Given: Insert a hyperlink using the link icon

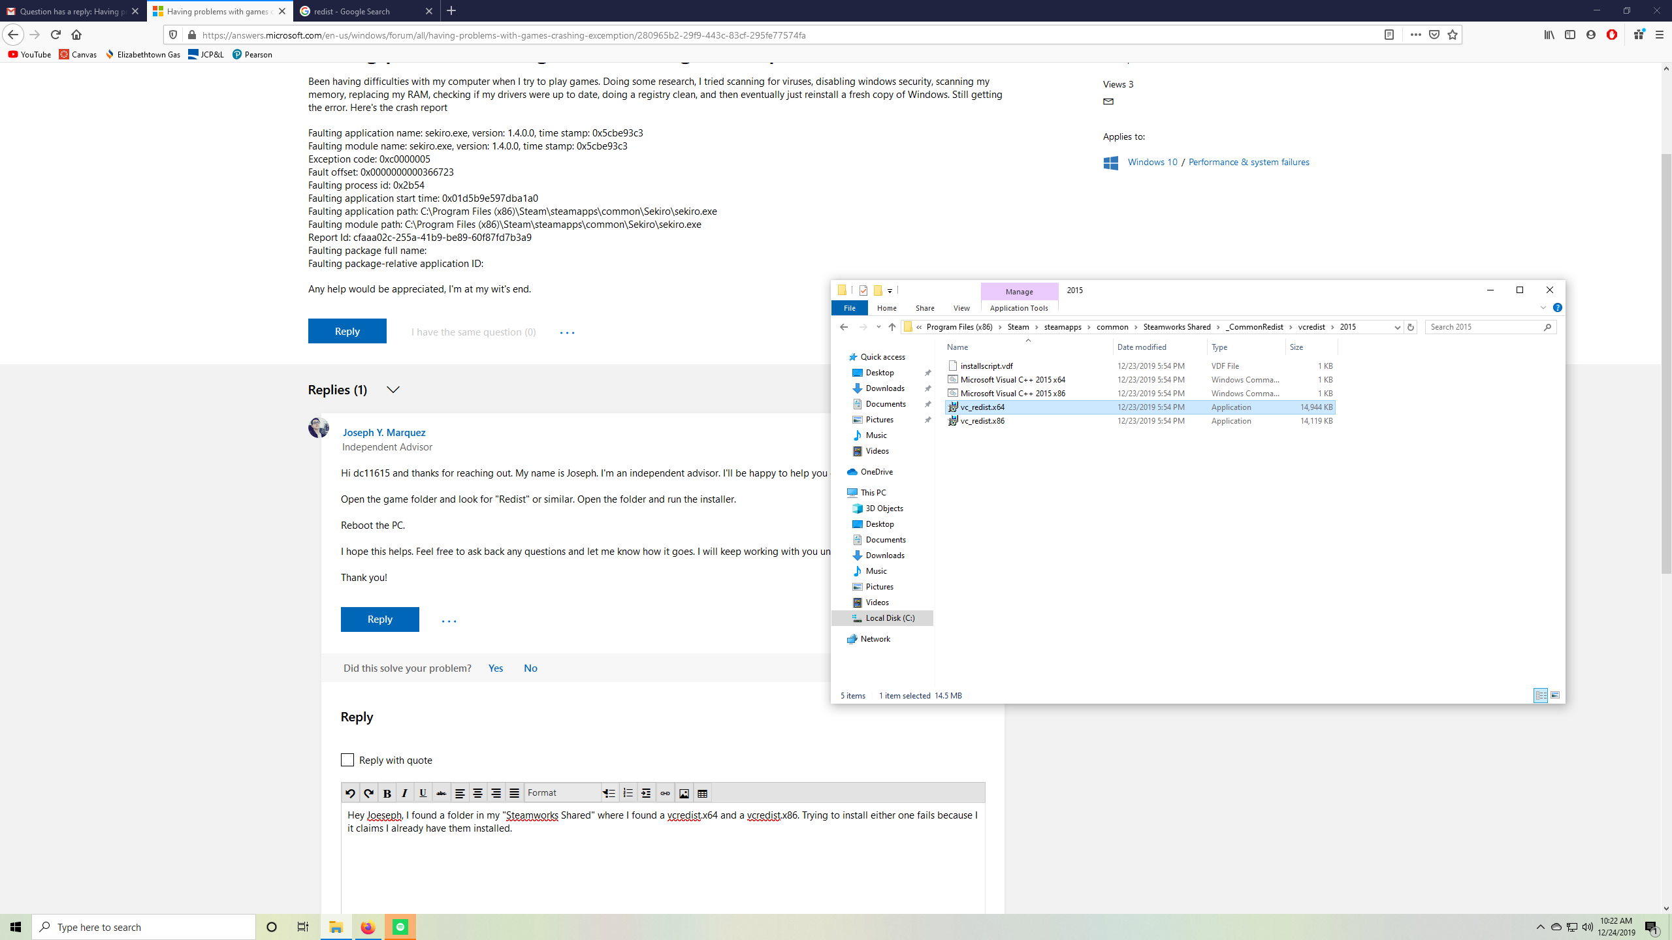Looking at the screenshot, I should [x=665, y=792].
